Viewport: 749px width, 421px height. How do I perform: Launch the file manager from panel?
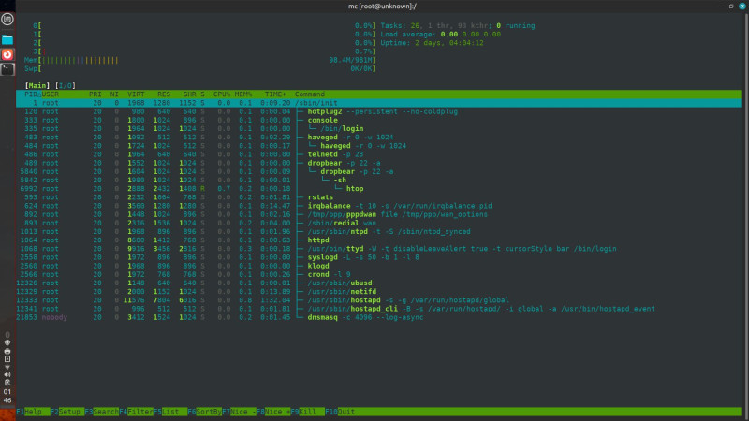7,39
